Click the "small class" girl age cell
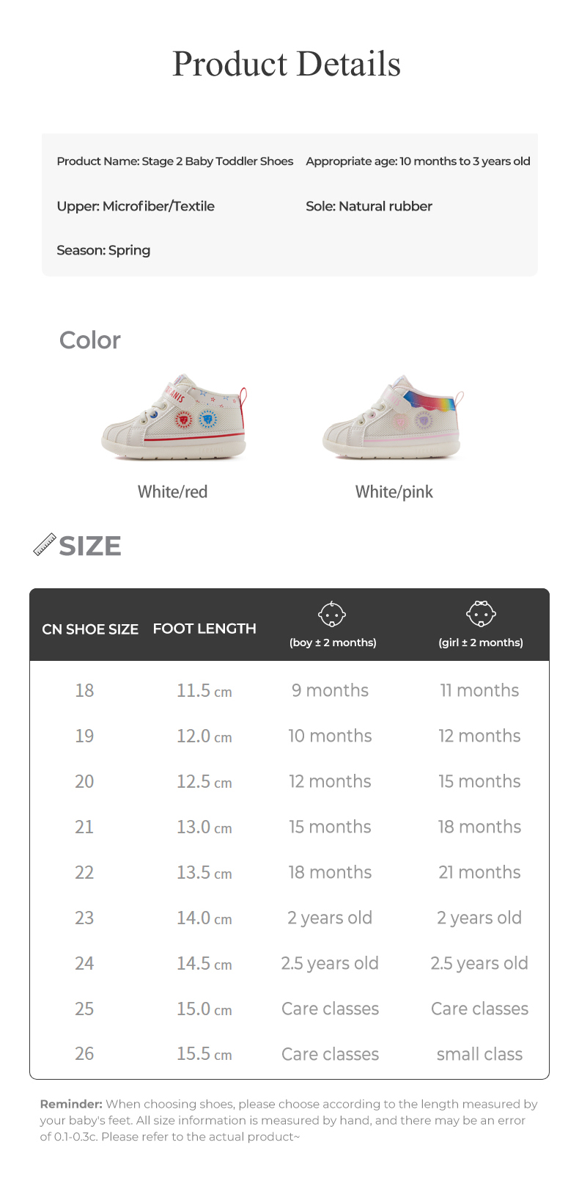The image size is (579, 1189). (x=479, y=1054)
